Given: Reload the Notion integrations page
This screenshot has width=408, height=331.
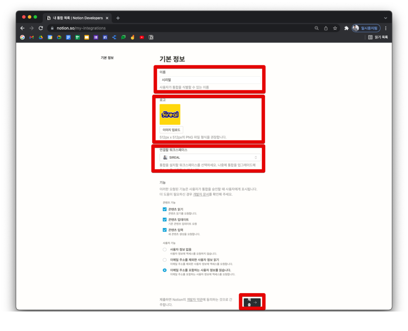Looking at the screenshot, I should pos(41,28).
